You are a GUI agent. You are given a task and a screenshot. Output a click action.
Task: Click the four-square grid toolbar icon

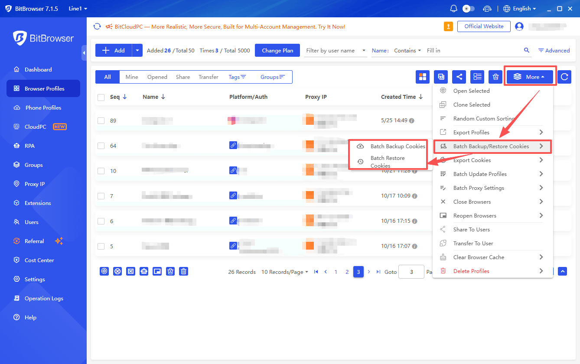pyautogui.click(x=423, y=77)
